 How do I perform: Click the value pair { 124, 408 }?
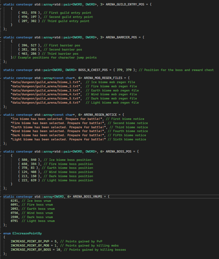29,172
